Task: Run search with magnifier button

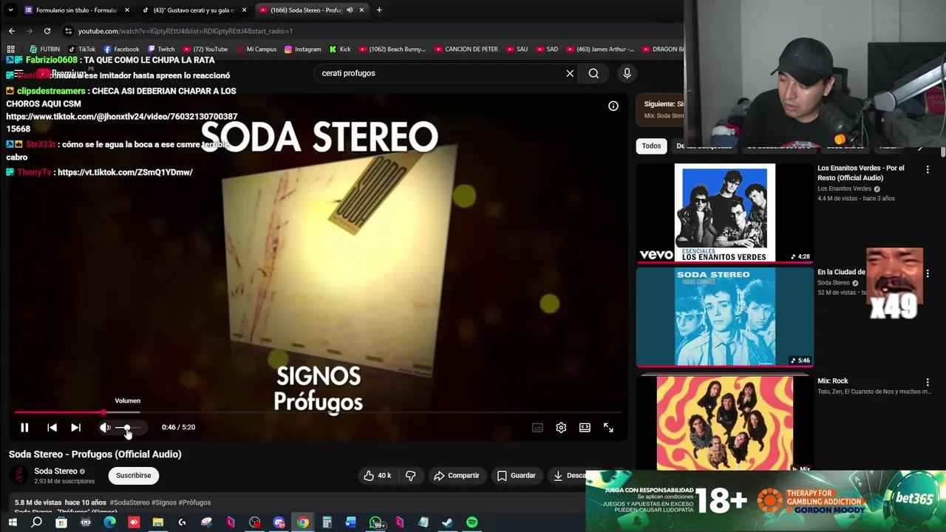Action: [x=593, y=73]
